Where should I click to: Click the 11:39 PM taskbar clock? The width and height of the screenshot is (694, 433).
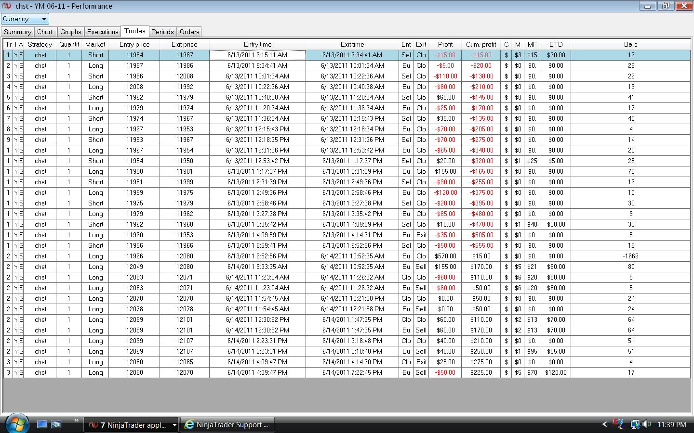671,425
